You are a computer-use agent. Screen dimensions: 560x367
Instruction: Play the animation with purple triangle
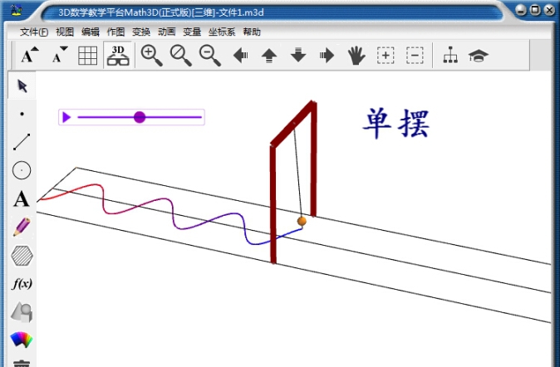[x=66, y=117]
